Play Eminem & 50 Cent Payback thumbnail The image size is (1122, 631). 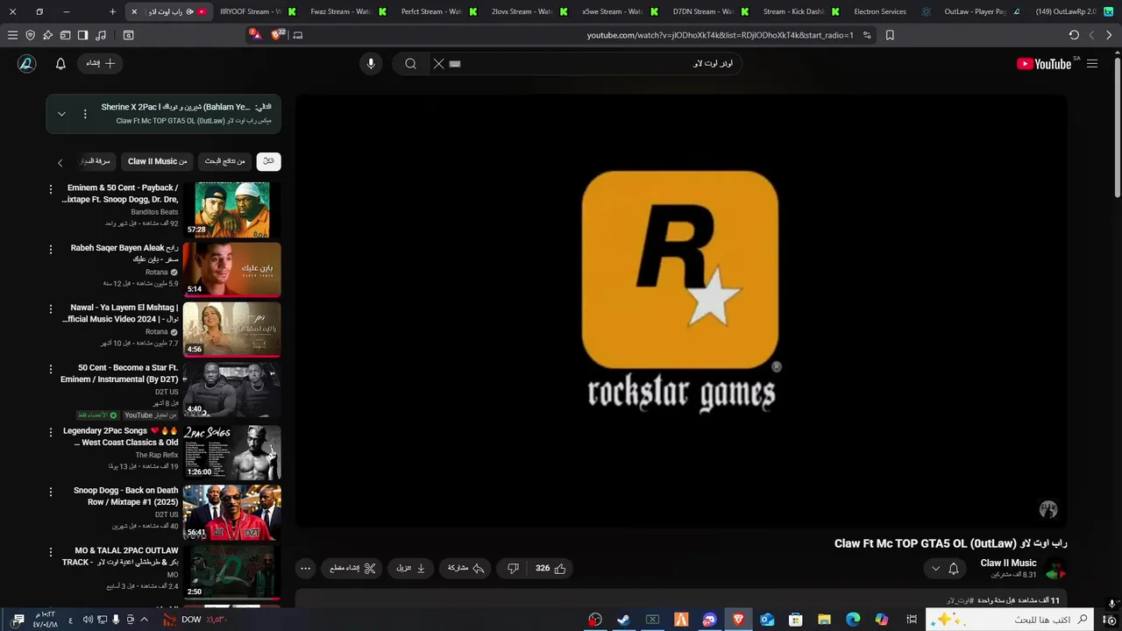[232, 210]
